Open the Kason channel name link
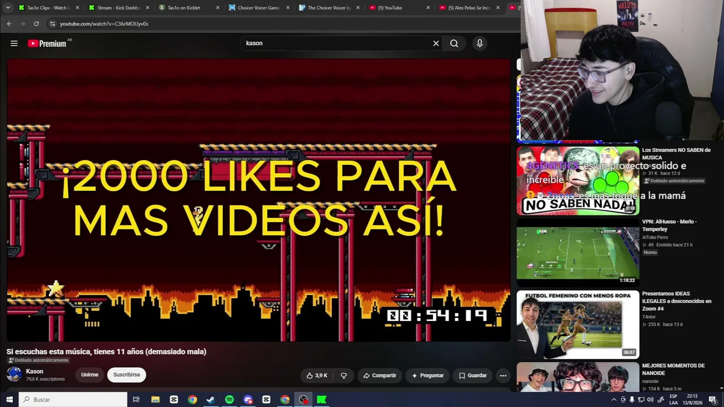724x407 pixels. click(x=35, y=371)
